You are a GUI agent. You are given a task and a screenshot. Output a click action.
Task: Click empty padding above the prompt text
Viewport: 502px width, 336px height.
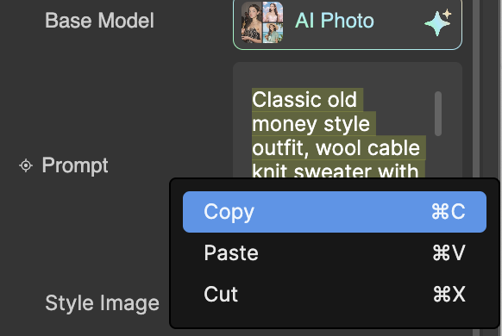(333, 75)
